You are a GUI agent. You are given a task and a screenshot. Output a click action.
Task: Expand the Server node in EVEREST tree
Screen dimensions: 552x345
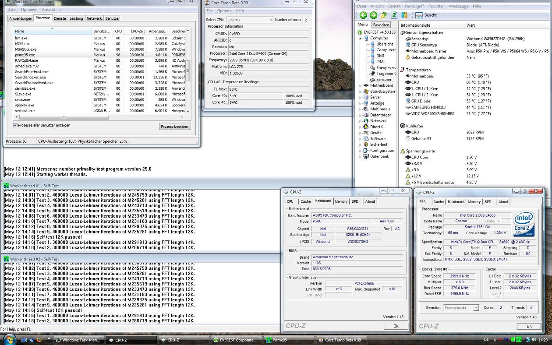pyautogui.click(x=361, y=98)
